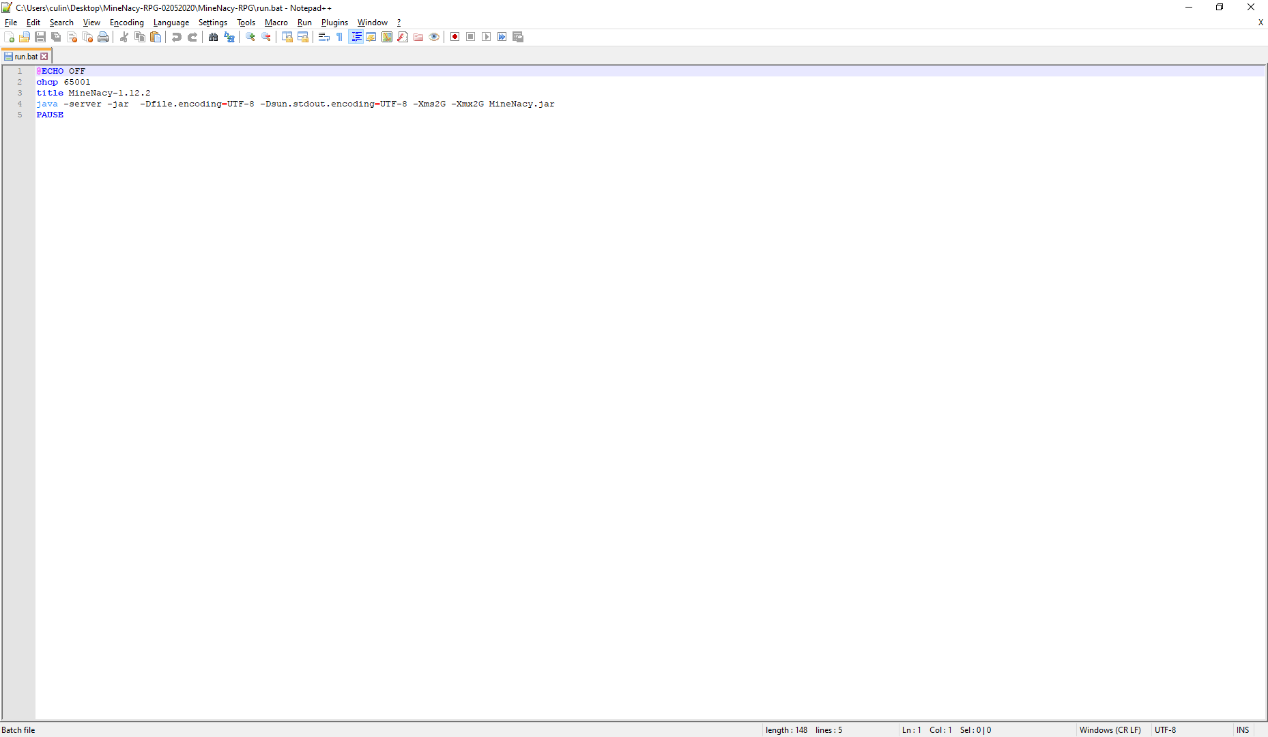1268x737 pixels.
Task: Click the "PAUSE" line in the editor
Action: (x=50, y=115)
